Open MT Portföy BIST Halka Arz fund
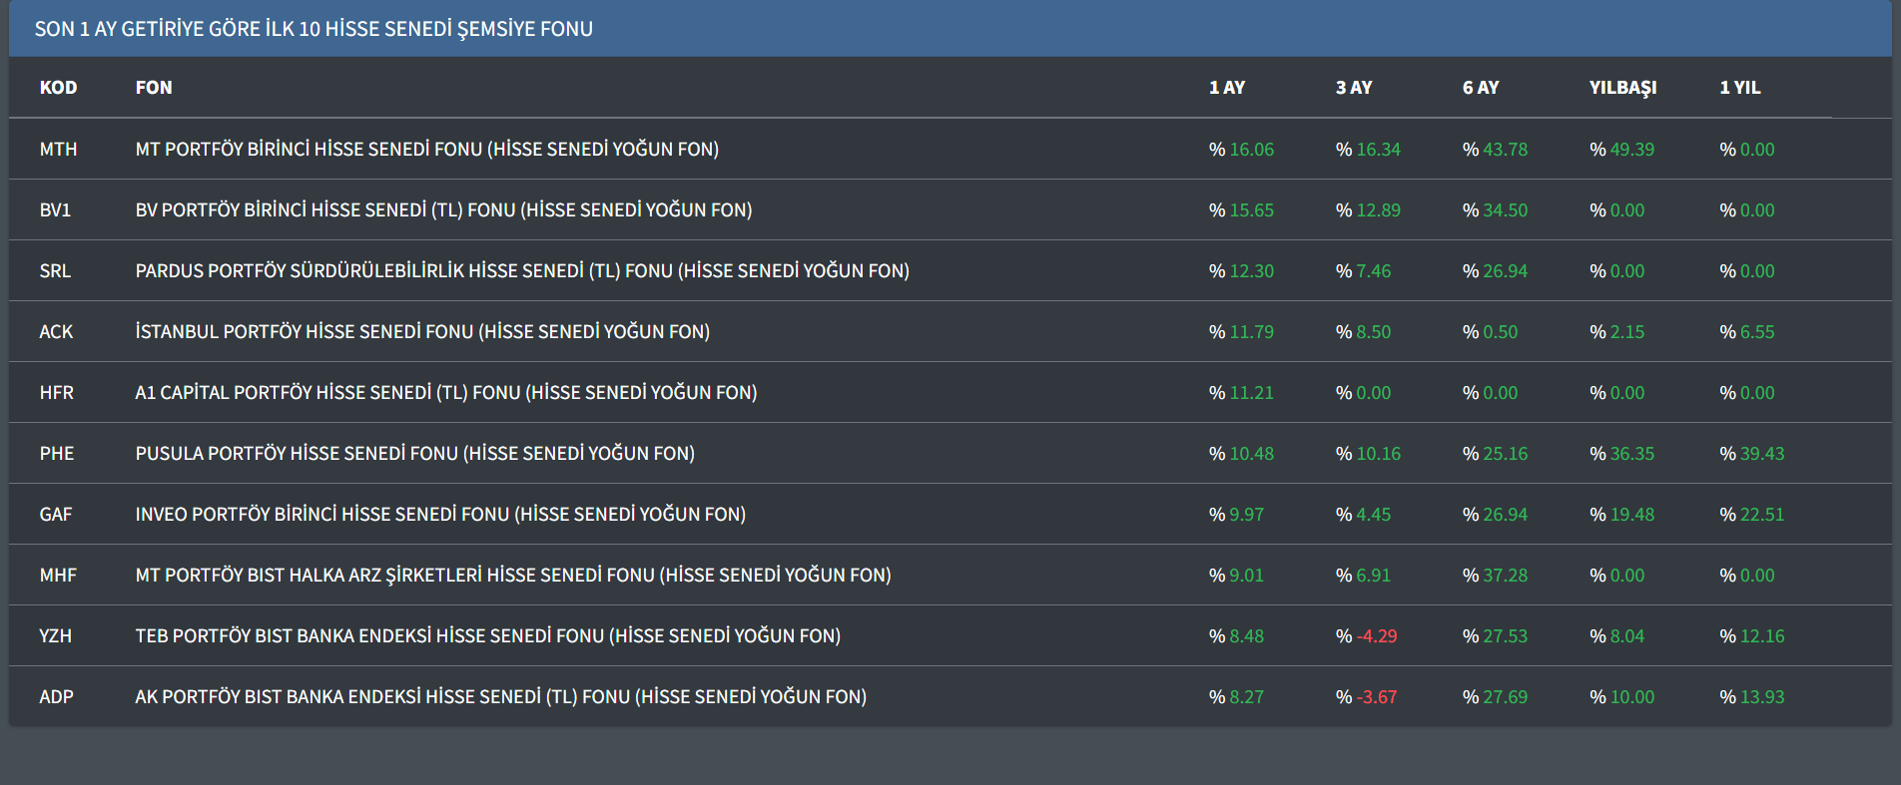The image size is (1901, 785). (x=512, y=576)
